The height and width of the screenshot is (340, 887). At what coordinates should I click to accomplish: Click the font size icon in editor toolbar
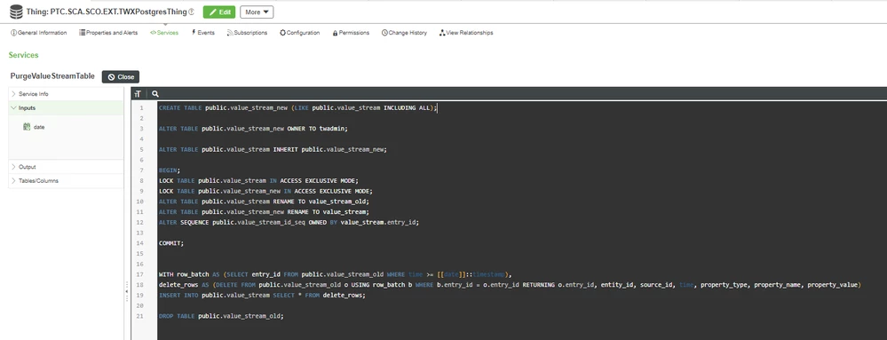(138, 94)
